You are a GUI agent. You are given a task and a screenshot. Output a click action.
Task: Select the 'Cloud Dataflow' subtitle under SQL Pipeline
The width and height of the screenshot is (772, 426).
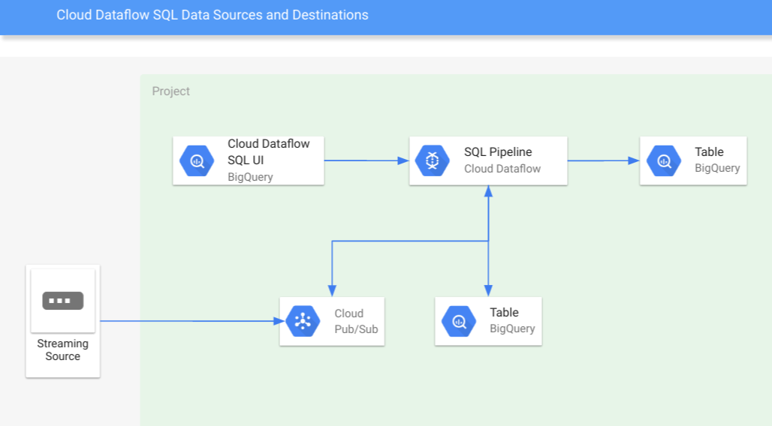pyautogui.click(x=502, y=169)
